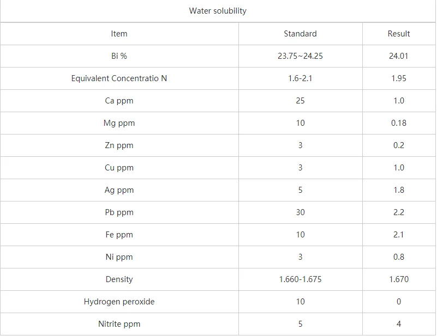Click the 23.75~24.25 standard value

300,56
